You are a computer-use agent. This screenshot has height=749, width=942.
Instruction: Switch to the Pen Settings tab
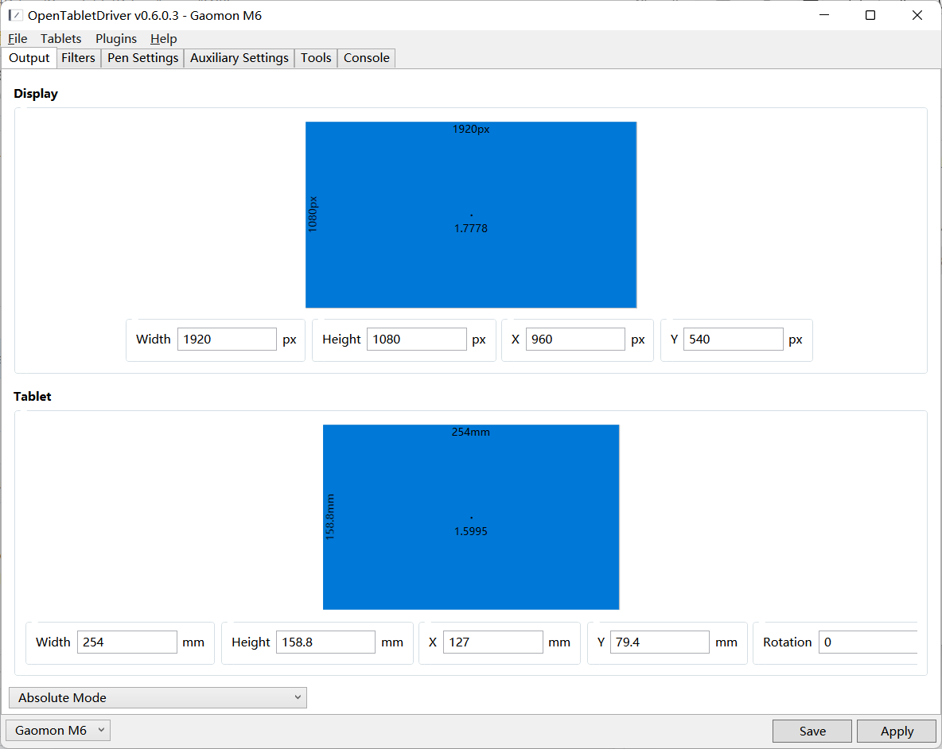click(x=142, y=58)
